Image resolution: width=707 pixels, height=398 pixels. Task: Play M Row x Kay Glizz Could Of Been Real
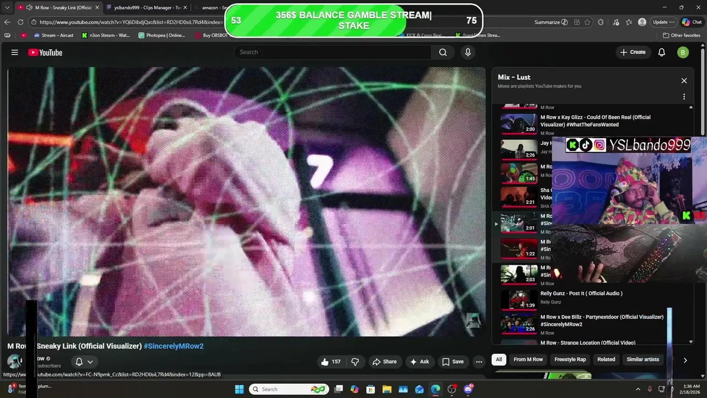tap(595, 121)
